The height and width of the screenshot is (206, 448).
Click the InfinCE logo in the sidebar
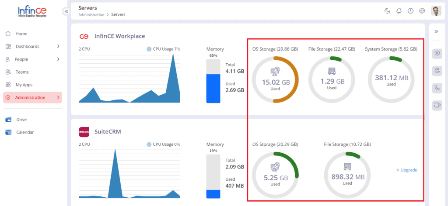32,11
